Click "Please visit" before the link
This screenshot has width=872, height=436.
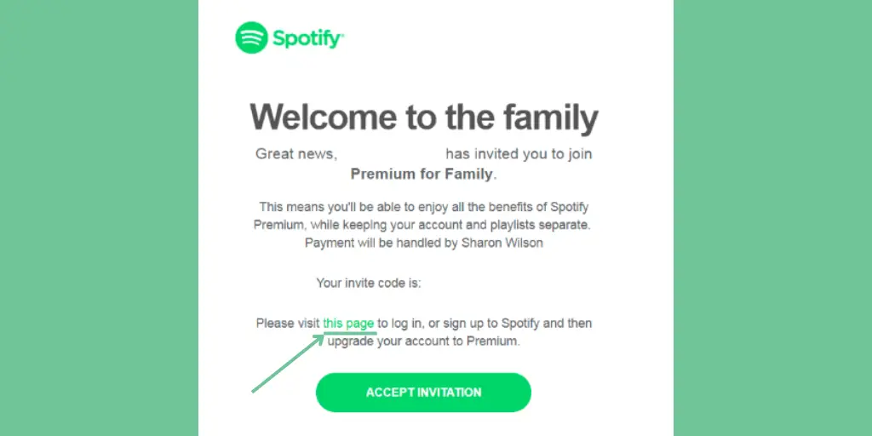[288, 323]
